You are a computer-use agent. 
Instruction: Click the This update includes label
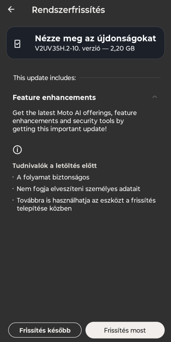[x=45, y=78]
